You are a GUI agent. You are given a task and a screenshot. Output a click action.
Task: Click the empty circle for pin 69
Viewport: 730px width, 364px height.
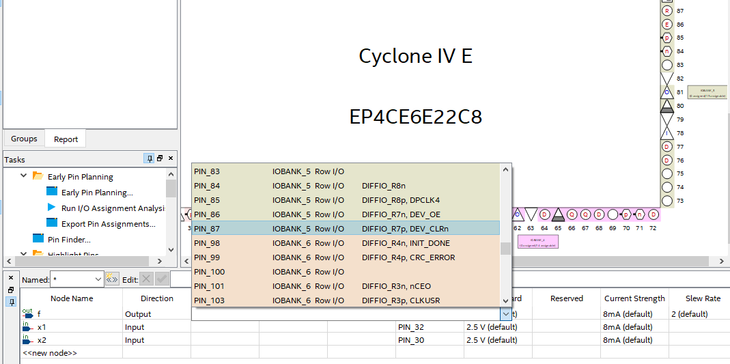(613, 214)
